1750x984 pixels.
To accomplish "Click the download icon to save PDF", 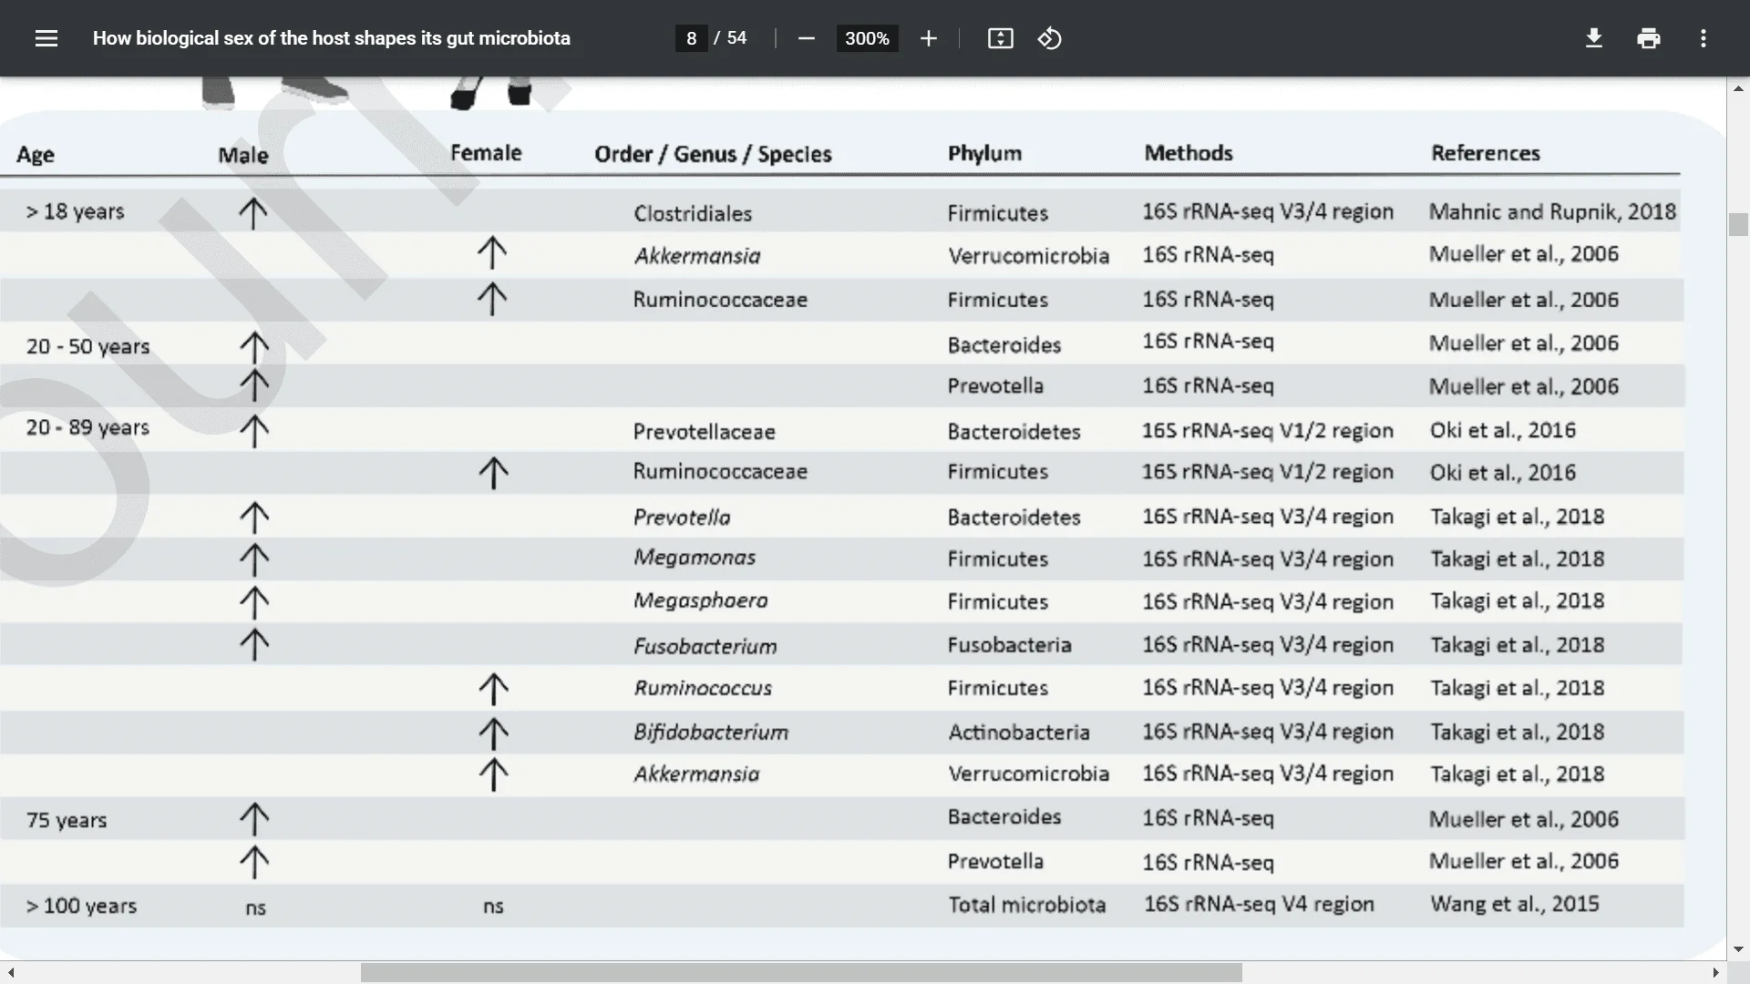I will click(1594, 37).
